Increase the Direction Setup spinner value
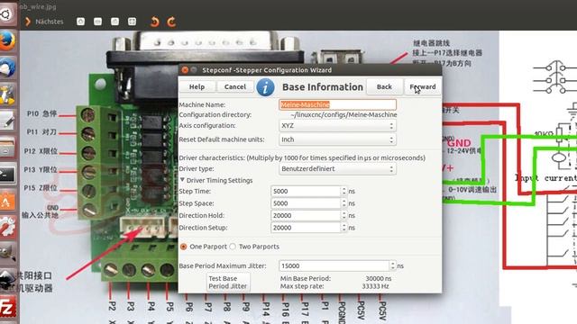Image resolution: width=577 pixels, height=324 pixels. (344, 225)
